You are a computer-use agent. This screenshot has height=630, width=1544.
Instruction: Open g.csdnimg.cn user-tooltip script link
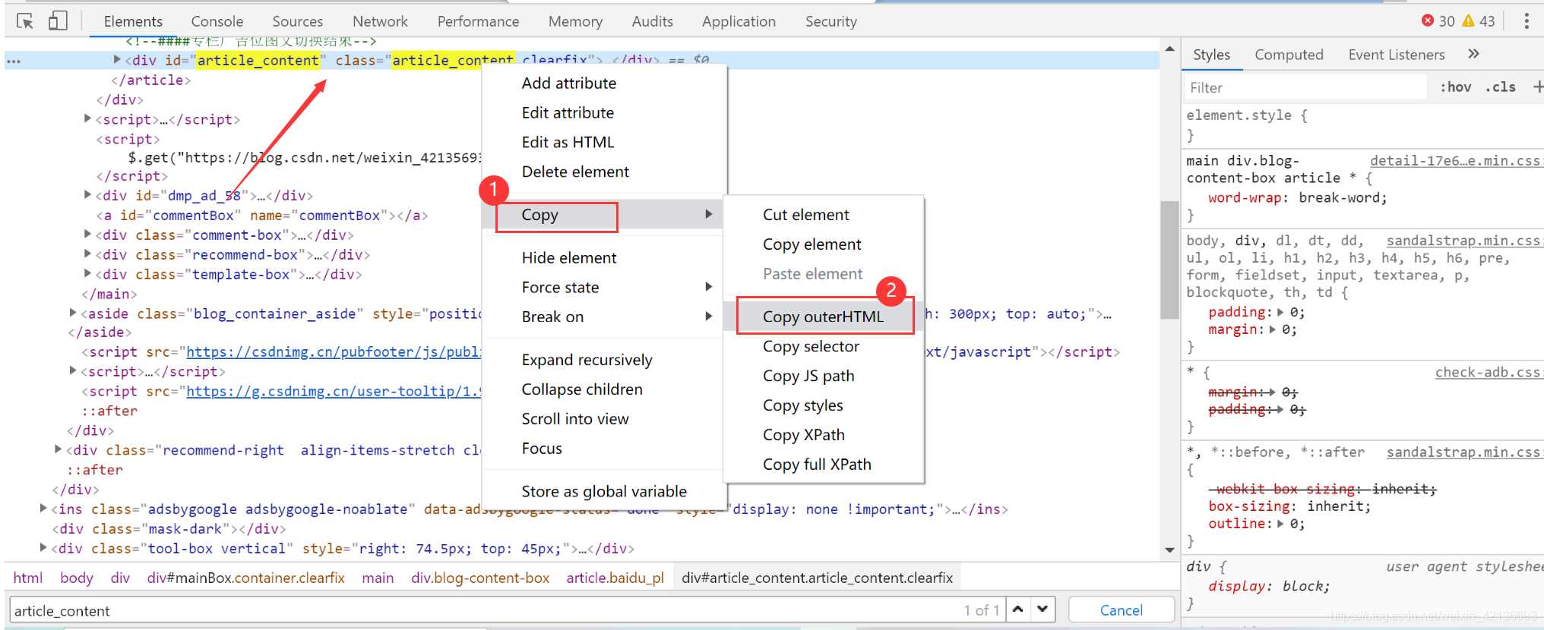[334, 392]
